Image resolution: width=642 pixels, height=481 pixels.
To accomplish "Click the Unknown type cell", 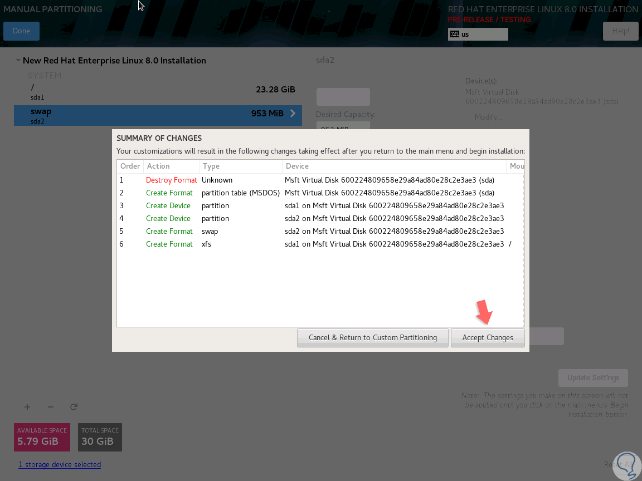I will [x=217, y=180].
